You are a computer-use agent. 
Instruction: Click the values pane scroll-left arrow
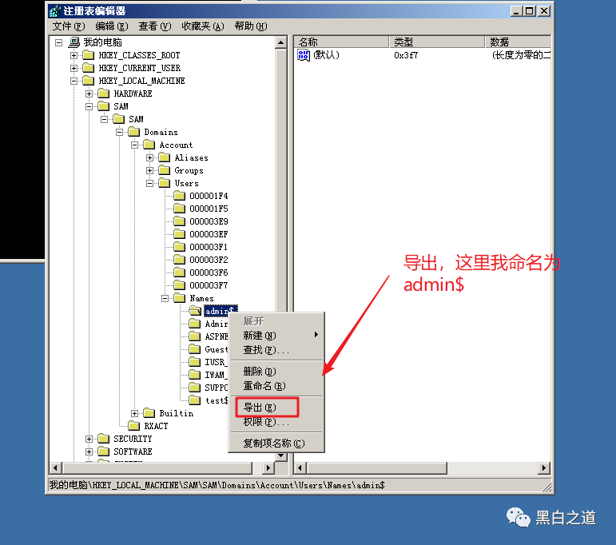pos(300,467)
